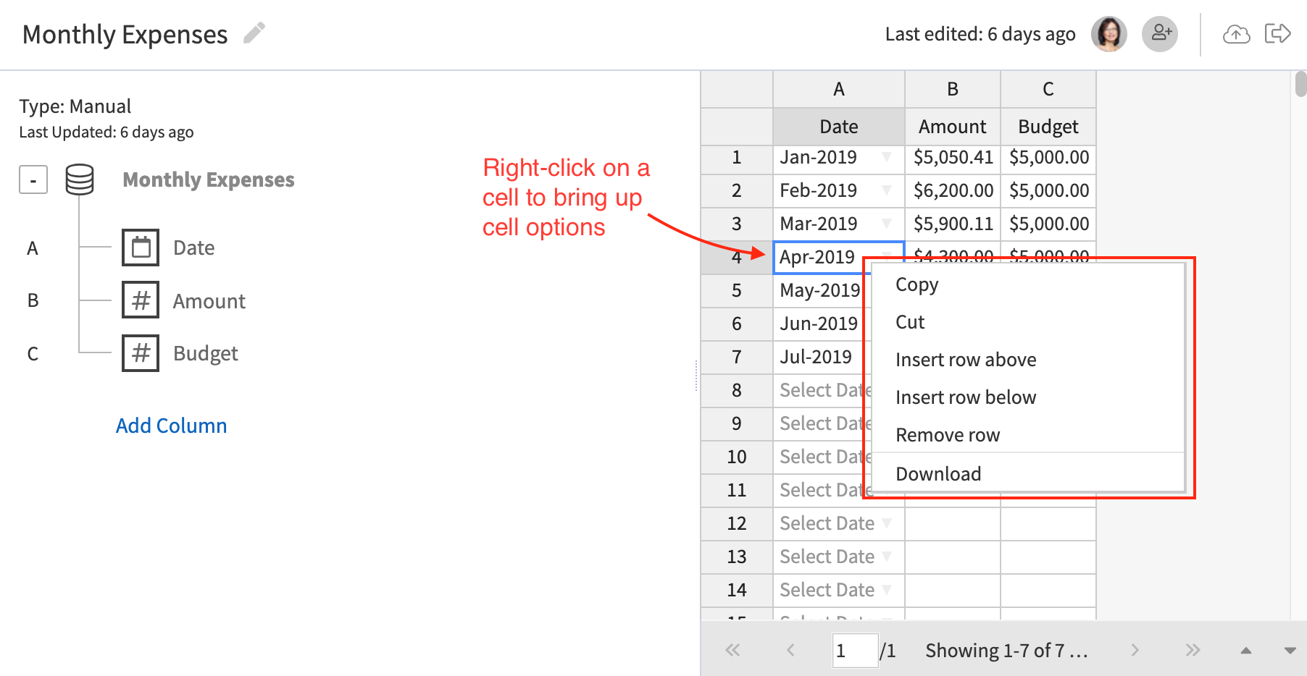Click the hash icon beside Amount
Image resolution: width=1307 pixels, height=676 pixels.
pos(141,300)
